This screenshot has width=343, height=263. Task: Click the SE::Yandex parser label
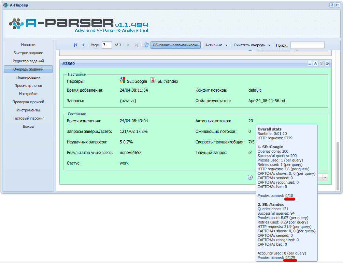pyautogui.click(x=168, y=81)
